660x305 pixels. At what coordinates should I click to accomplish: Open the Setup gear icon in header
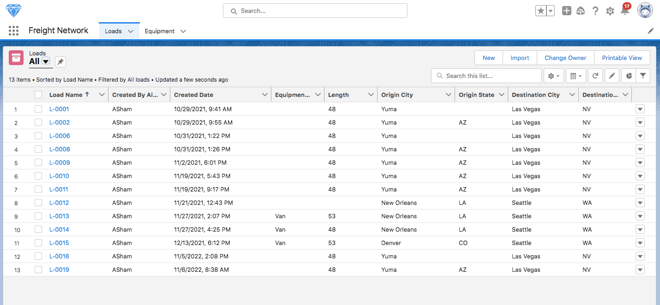pyautogui.click(x=610, y=11)
